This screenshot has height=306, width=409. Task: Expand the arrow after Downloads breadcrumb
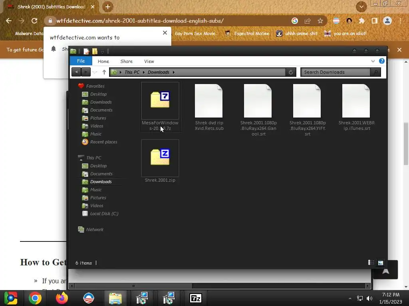[173, 72]
